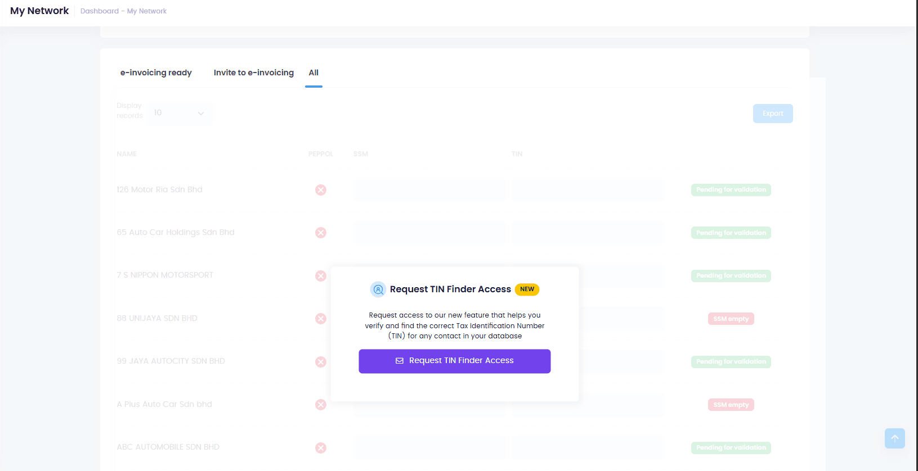Switch to Invite to e-invoicing tab

[x=253, y=73]
